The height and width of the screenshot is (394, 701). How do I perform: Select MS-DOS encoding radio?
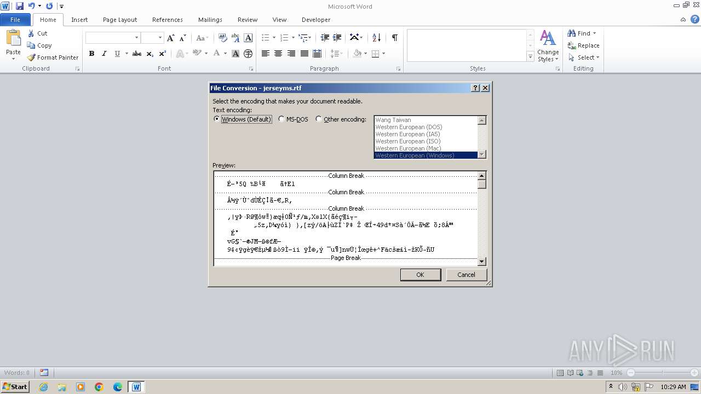tap(281, 119)
